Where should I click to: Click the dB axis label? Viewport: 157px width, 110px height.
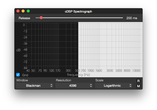[x=18, y=50]
